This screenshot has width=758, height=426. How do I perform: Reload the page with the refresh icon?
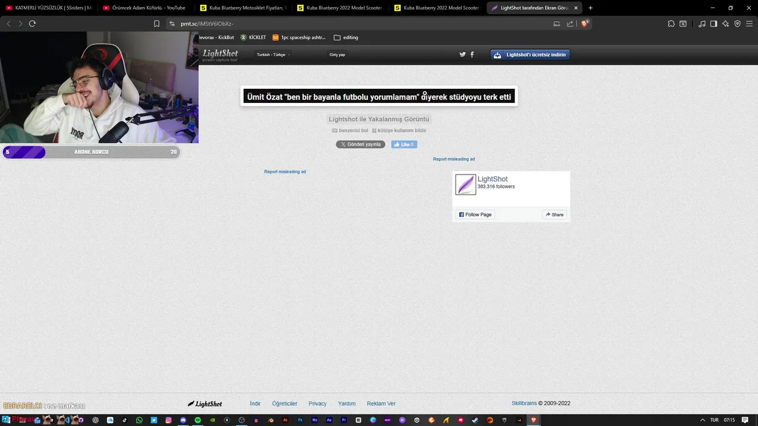32,24
